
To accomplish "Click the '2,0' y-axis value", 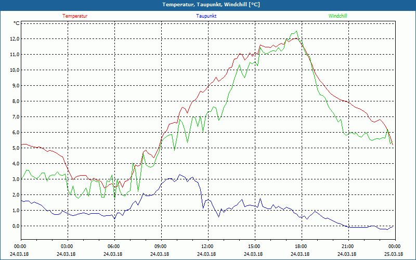I will [16, 194].
